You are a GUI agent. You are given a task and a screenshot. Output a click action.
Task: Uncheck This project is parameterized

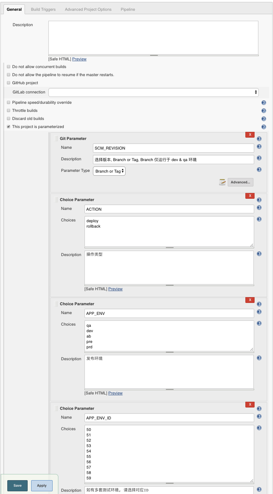pos(8,127)
